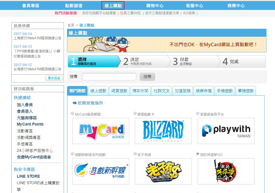
Task: Open the 點數儲值 top menu
Action: point(74,6)
